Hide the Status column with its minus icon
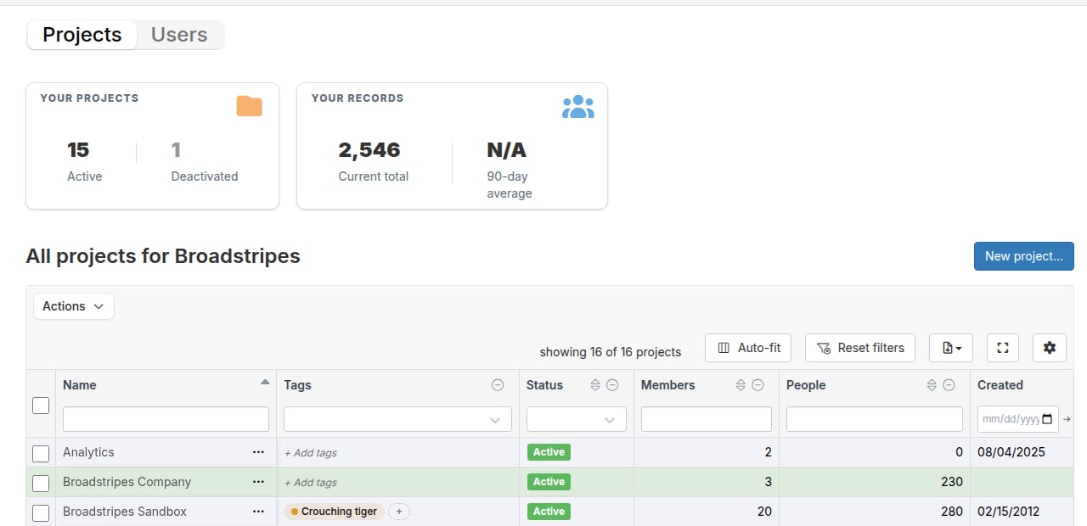The height and width of the screenshot is (526, 1087). click(x=612, y=385)
